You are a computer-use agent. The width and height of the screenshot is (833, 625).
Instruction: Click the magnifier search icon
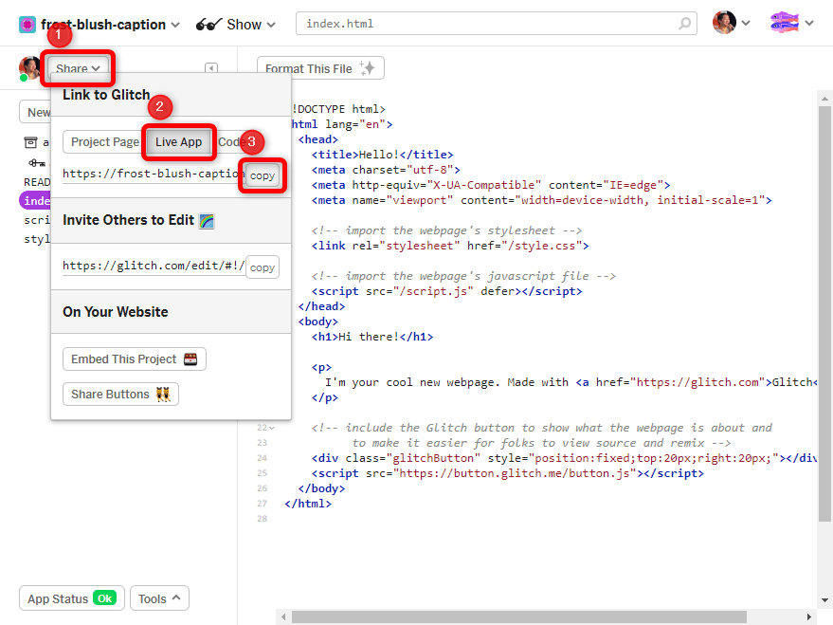coord(685,24)
